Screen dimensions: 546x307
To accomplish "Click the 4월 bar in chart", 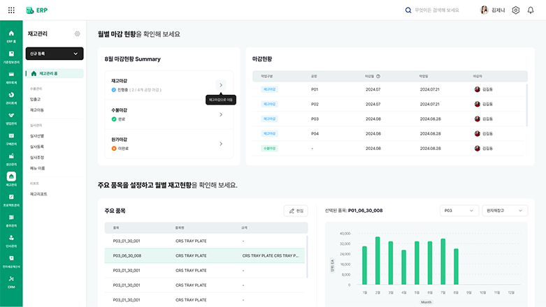I will point(403,267).
